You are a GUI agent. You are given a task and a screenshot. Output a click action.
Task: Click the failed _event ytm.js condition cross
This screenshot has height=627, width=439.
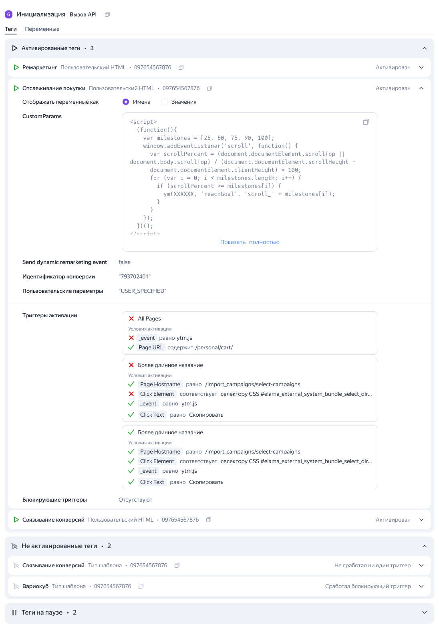click(x=131, y=338)
